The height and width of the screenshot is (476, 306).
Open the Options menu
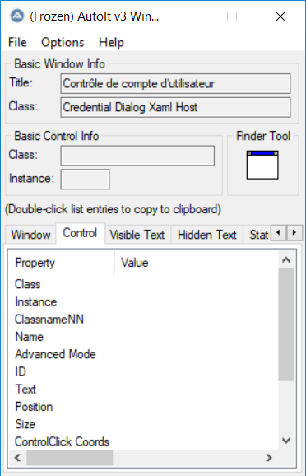63,42
